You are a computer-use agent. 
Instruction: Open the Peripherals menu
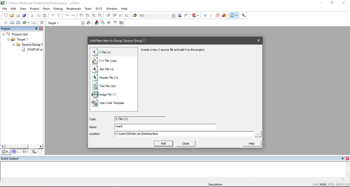[73, 9]
